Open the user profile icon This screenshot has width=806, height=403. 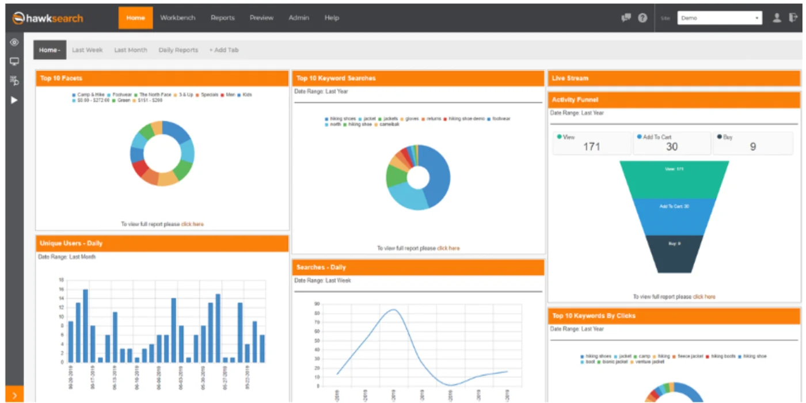(x=777, y=18)
